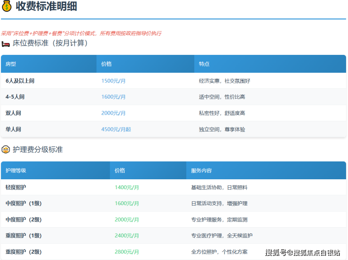Click the money bag icon beside 收费标准明细
This screenshot has width=348, height=260.
coord(7,7)
